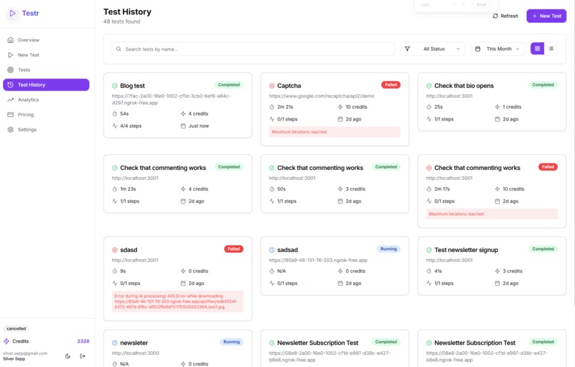Open the Captcha test card
Screen dimensions: 575x367
335,109
